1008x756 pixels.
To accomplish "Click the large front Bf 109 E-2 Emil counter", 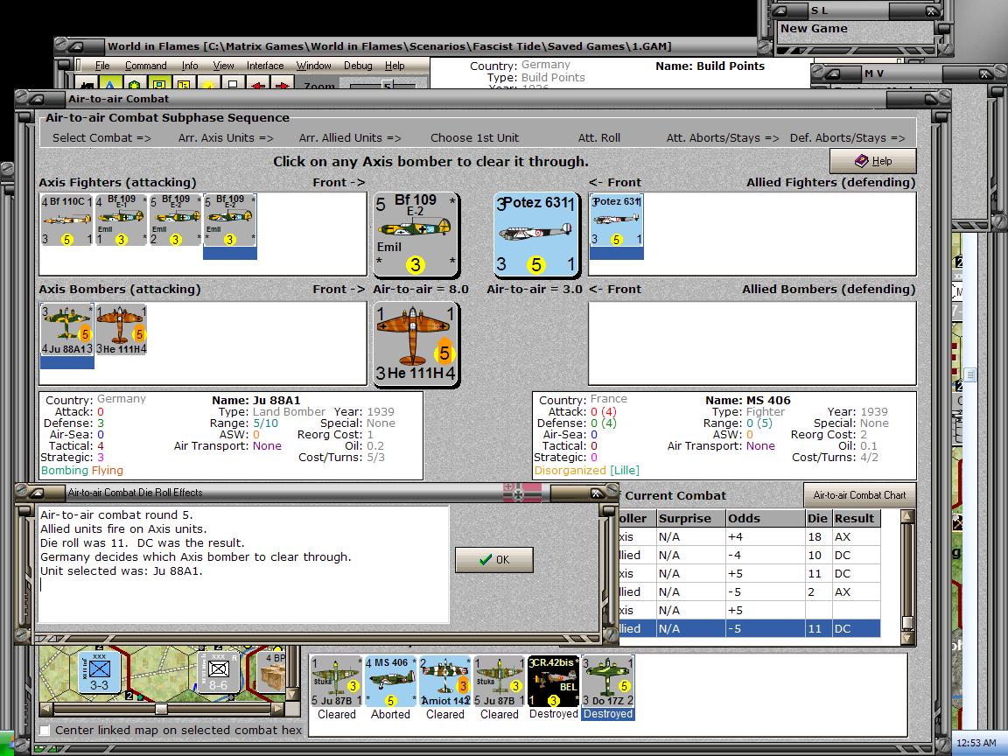I will point(416,234).
